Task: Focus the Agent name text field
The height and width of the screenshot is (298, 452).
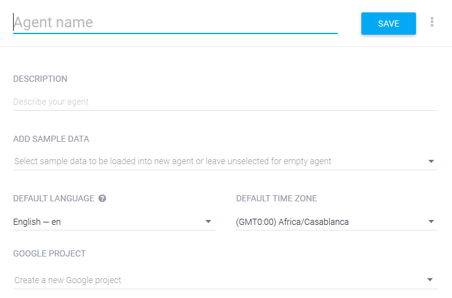Action: 175,23
